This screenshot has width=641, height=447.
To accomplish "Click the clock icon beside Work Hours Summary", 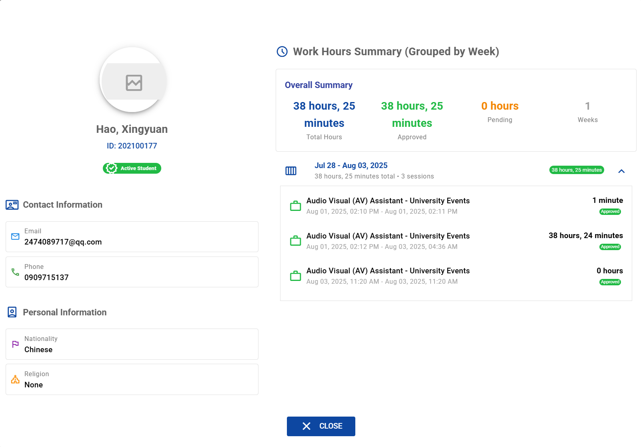I will [282, 52].
